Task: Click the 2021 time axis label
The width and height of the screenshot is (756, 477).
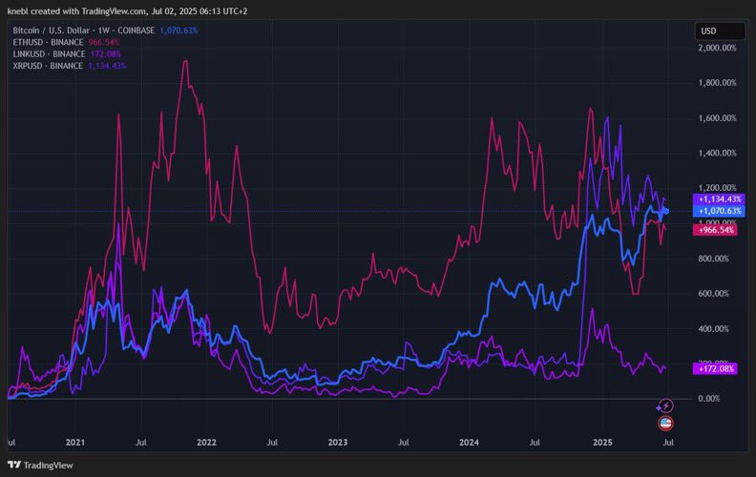Action: coord(75,443)
